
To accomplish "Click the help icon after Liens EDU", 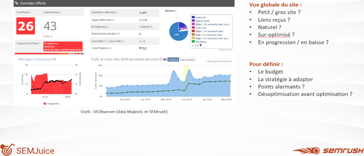I will click(104, 41).
